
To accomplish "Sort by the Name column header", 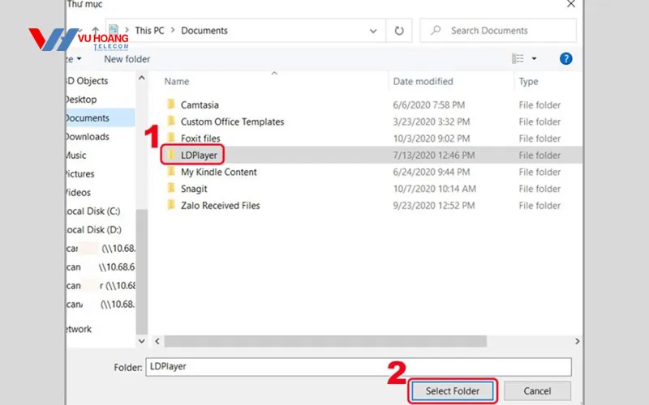I will click(176, 82).
